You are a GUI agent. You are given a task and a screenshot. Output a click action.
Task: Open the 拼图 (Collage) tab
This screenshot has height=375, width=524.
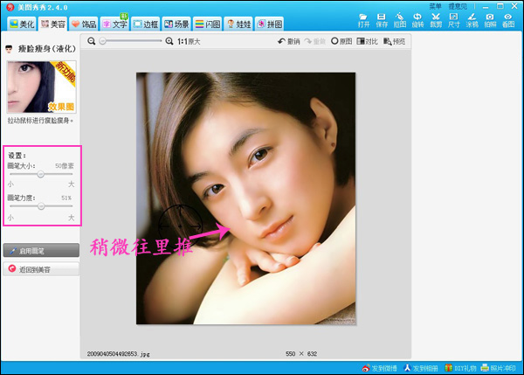(x=267, y=24)
